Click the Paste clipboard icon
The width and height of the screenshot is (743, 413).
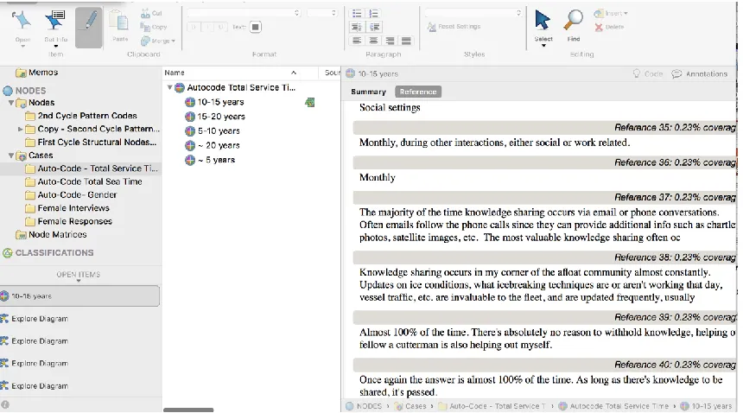pos(119,22)
